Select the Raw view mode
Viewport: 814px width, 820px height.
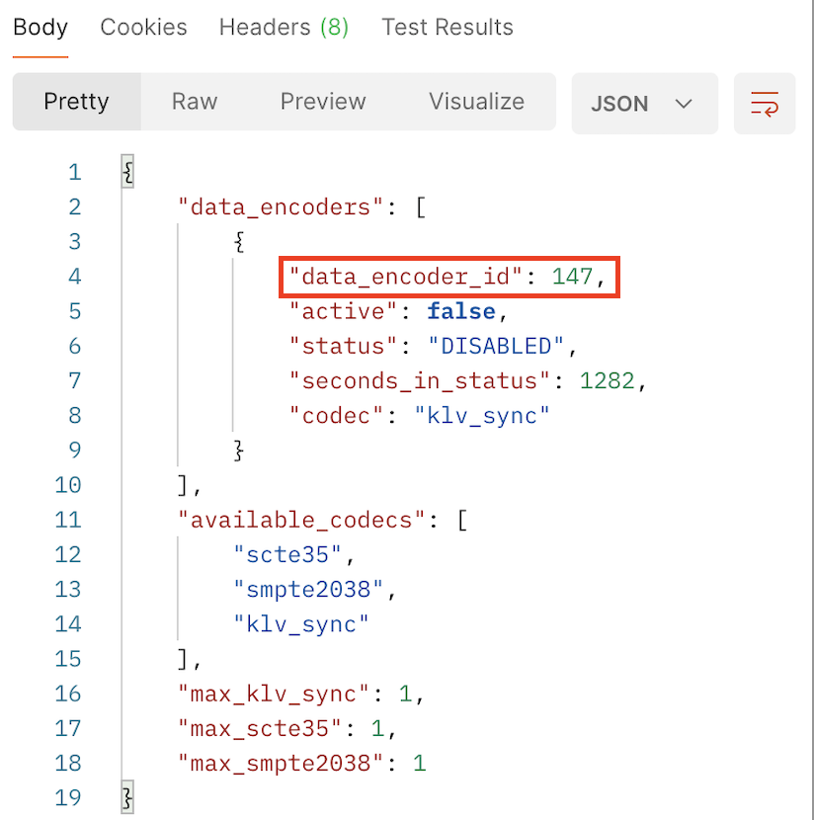coord(195,102)
